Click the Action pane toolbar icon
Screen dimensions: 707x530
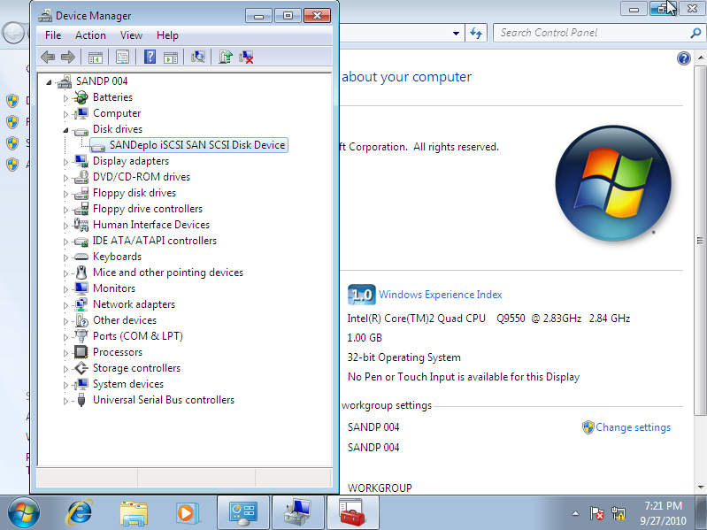point(171,58)
